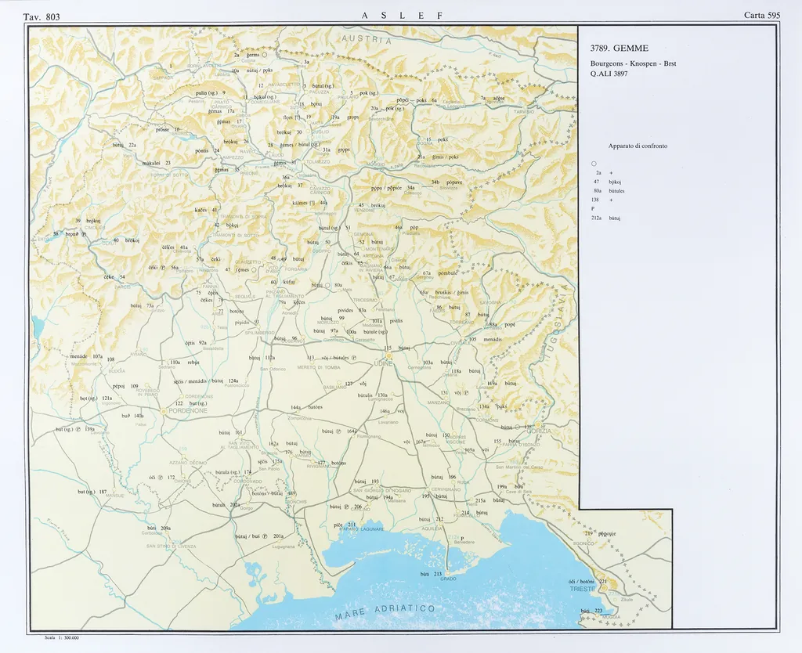Click the Tav. 803 header text
This screenshot has width=802, height=653.
(x=42, y=16)
